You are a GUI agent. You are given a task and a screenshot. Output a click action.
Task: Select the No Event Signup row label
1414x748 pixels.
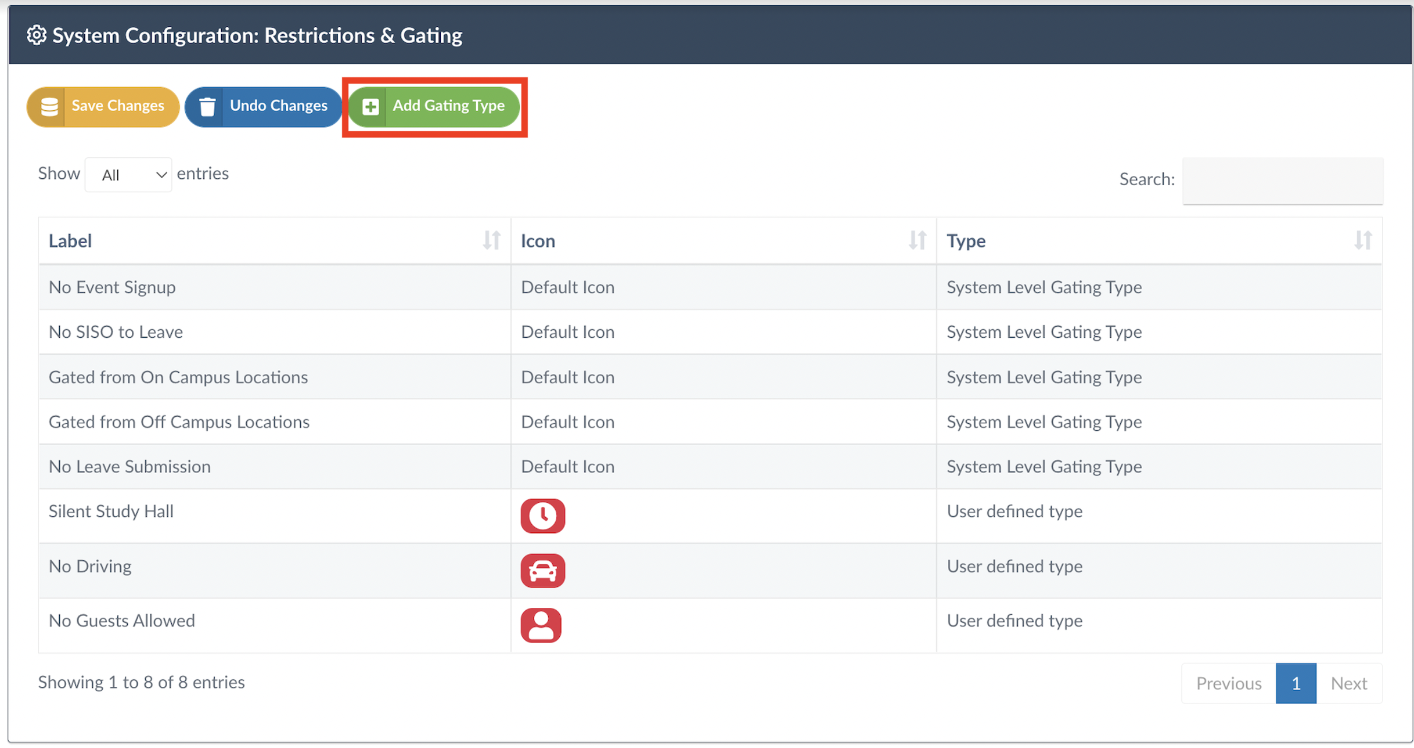pyautogui.click(x=112, y=287)
